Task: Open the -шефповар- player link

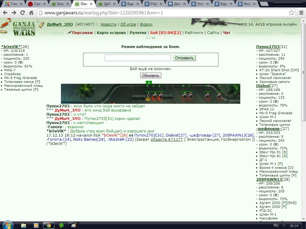Action: tap(268, 129)
